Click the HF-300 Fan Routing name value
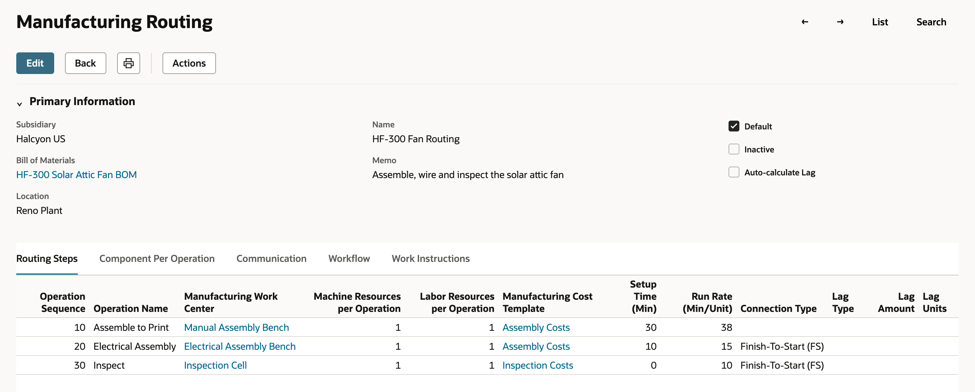 (416, 139)
